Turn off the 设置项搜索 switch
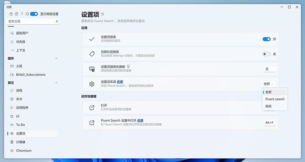The width and height of the screenshot is (305, 162). coord(267,39)
